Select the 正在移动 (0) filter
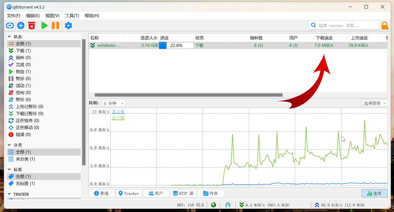This screenshot has width=394, height=212. [44, 128]
